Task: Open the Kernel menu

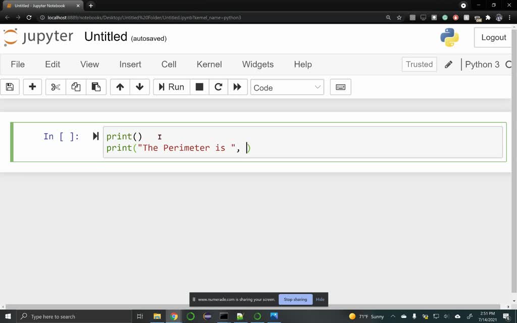Action: (209, 64)
